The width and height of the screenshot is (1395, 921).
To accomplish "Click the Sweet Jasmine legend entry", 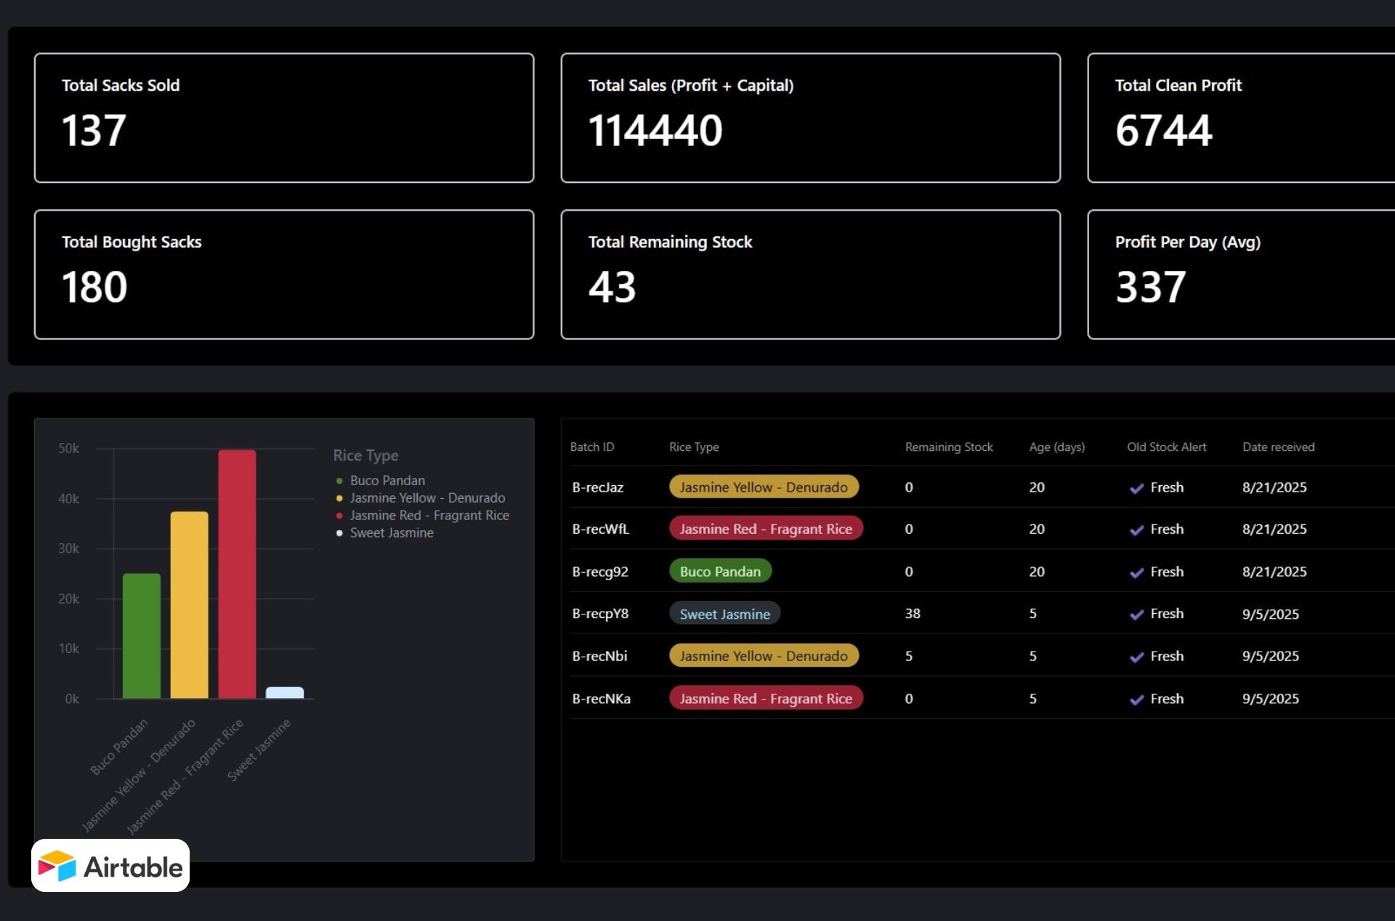I will point(391,533).
